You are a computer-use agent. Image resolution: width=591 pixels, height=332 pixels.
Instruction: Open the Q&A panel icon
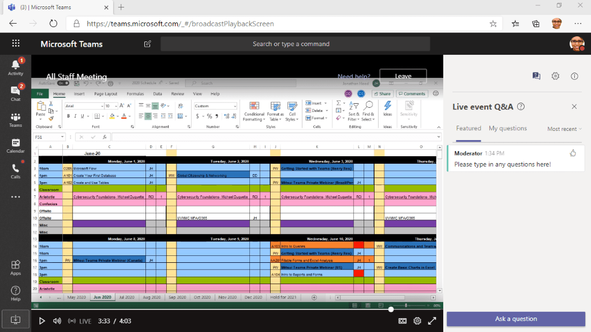[x=536, y=76]
